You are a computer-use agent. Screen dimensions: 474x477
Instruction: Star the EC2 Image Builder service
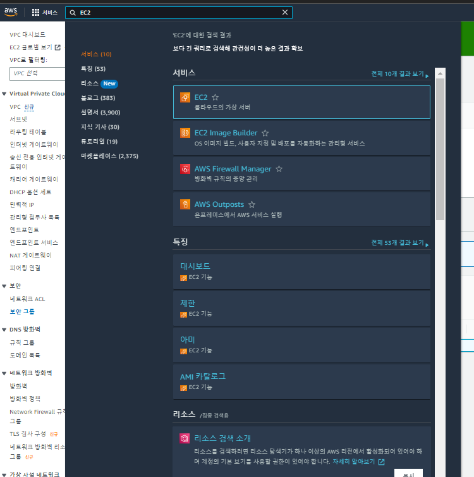tap(265, 133)
